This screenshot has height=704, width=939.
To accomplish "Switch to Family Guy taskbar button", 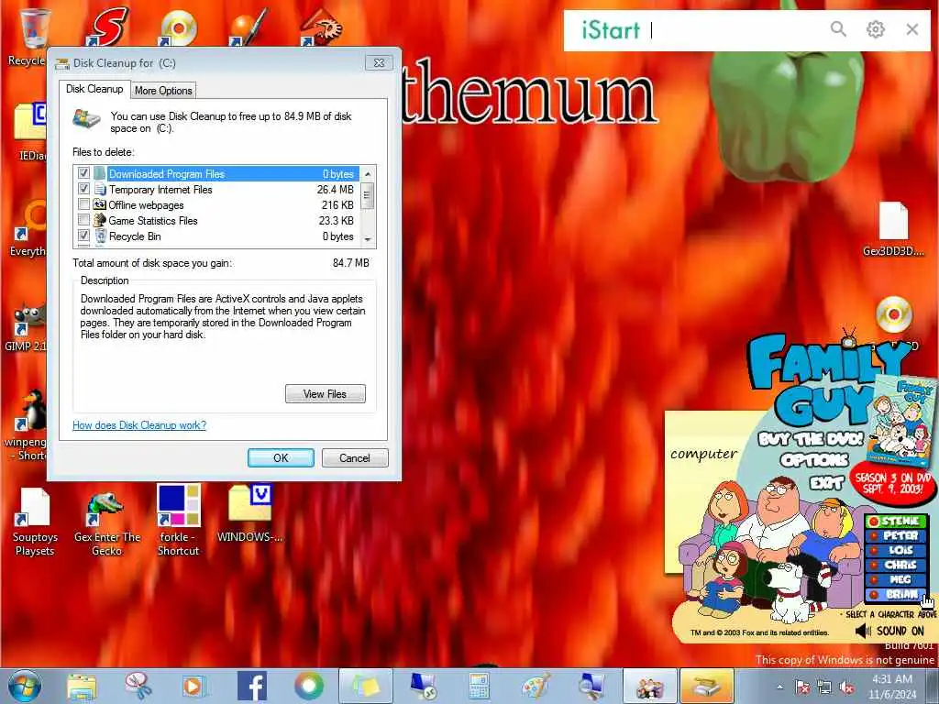I will (x=650, y=686).
